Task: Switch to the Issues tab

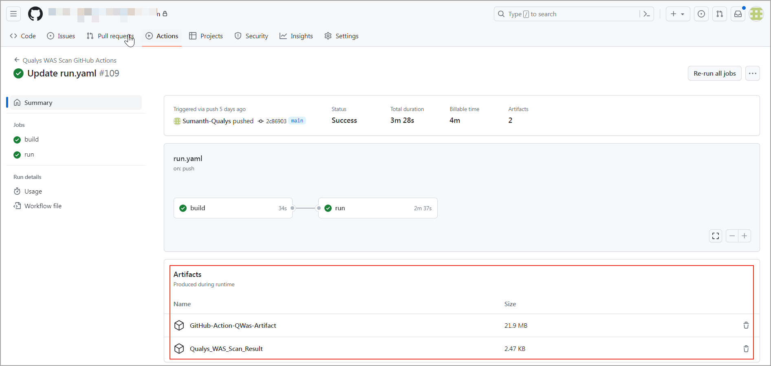Action: [61, 36]
